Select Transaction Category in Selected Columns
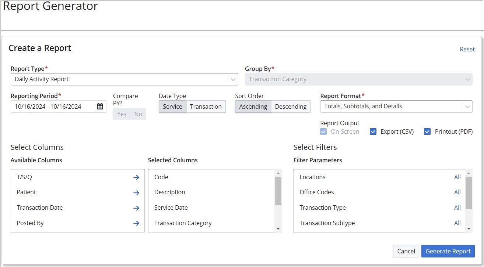The height and width of the screenshot is (267, 484). [x=183, y=223]
